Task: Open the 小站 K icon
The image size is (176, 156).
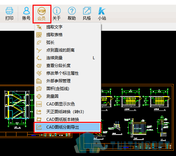Action: pos(102,11)
